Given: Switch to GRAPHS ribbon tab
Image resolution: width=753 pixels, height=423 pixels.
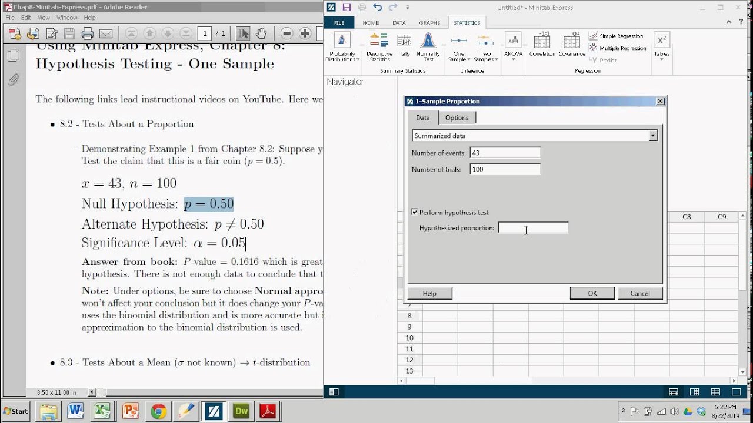Looking at the screenshot, I should [429, 23].
